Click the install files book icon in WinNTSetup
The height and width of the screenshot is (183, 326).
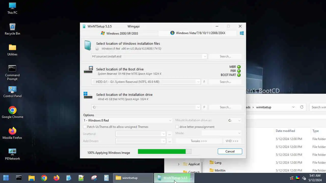[88, 46]
